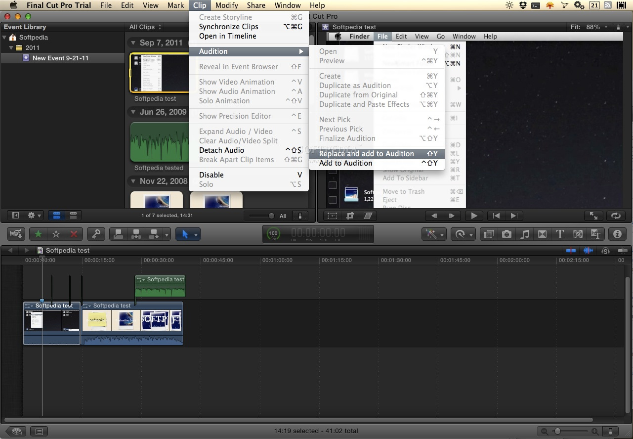The image size is (633, 439).
Task: Open the Photos Browser camera icon
Action: 506,233
